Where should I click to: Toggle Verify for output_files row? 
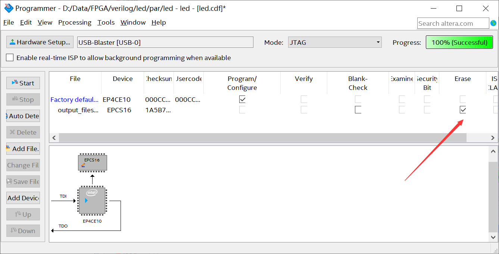click(x=304, y=110)
